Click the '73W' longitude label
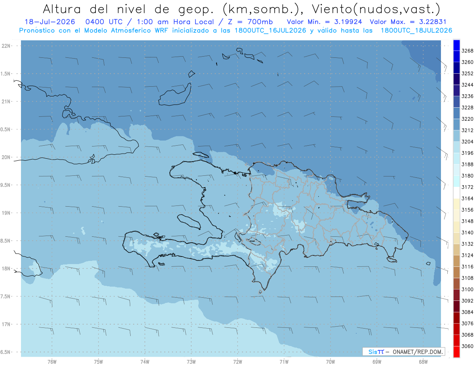Viewport: 475px width, 367px height. [191, 362]
